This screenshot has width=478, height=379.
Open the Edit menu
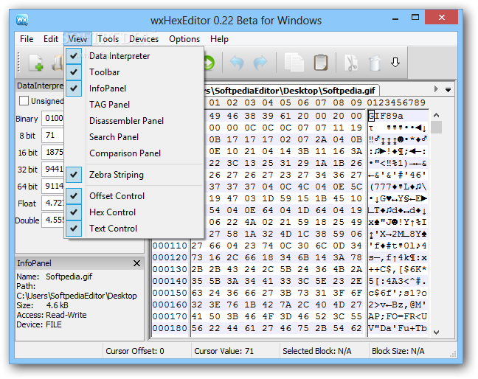point(51,39)
